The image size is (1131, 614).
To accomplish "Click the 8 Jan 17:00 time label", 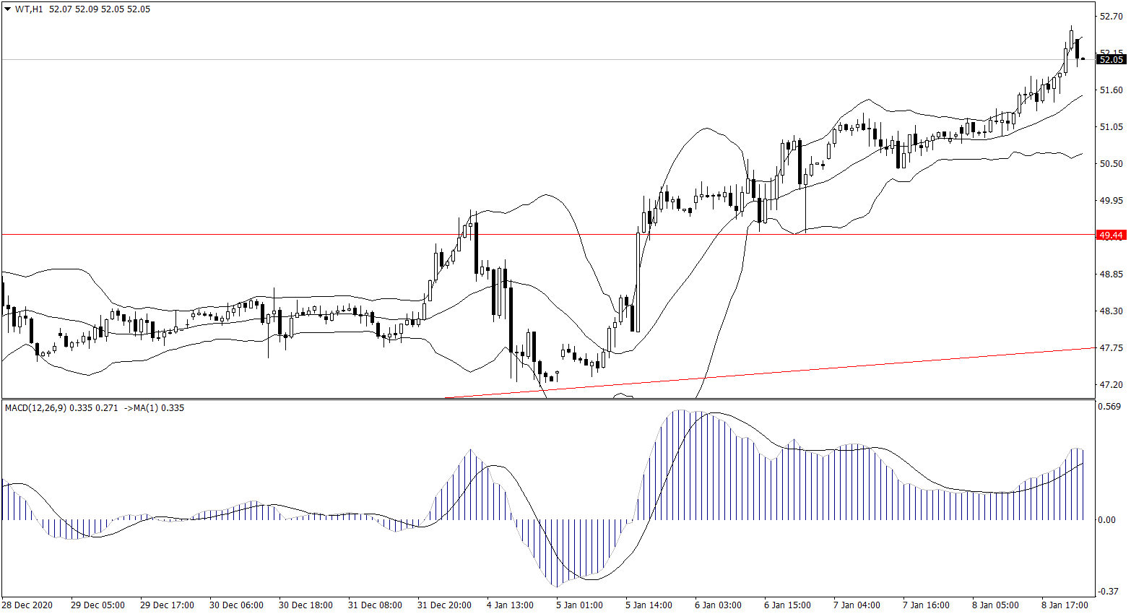I will (x=1065, y=605).
